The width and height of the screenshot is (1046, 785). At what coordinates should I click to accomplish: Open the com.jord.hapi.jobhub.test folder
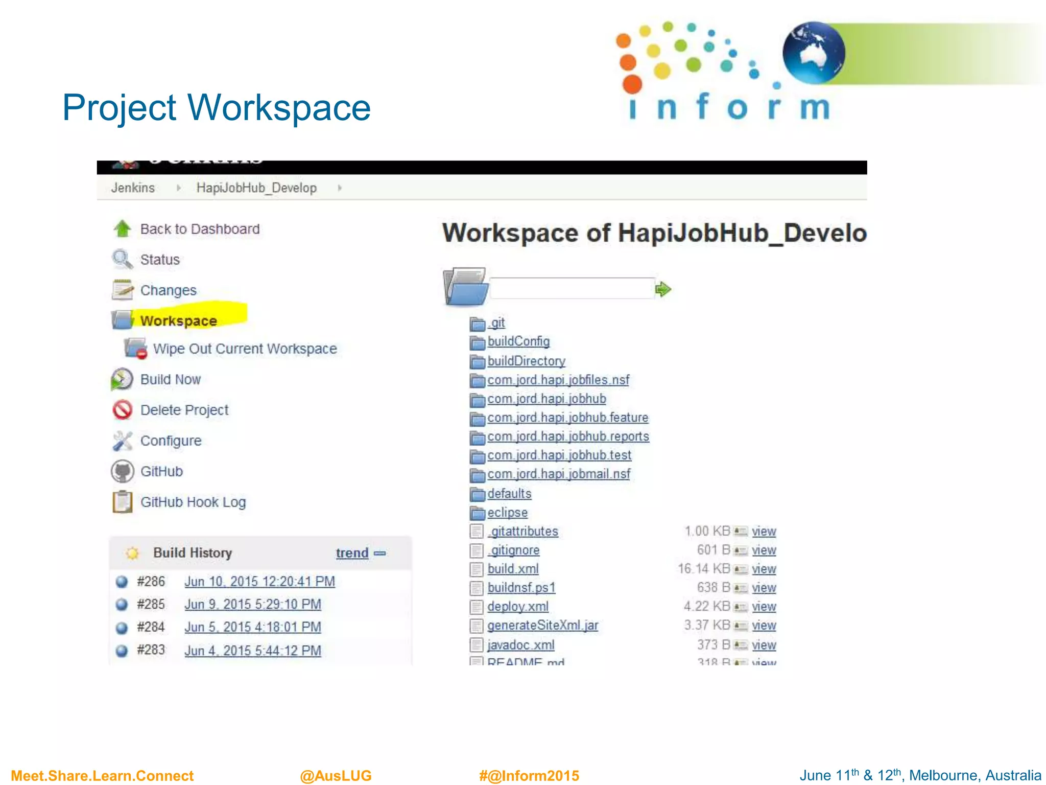coord(559,455)
